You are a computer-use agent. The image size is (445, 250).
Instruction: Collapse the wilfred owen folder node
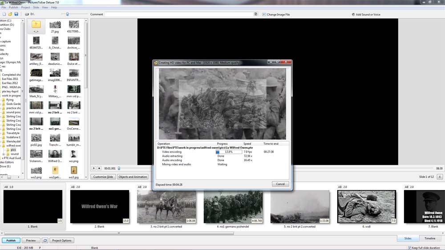coord(0,146)
